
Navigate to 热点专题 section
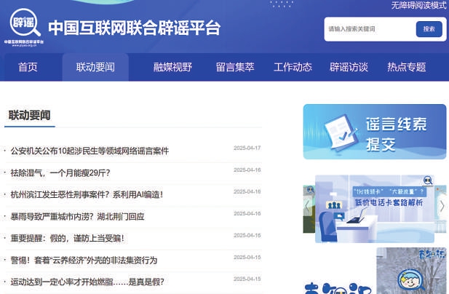406,67
